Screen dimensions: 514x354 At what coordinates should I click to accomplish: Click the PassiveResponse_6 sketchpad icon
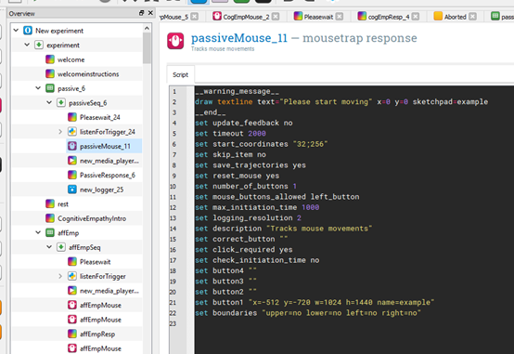(72, 175)
